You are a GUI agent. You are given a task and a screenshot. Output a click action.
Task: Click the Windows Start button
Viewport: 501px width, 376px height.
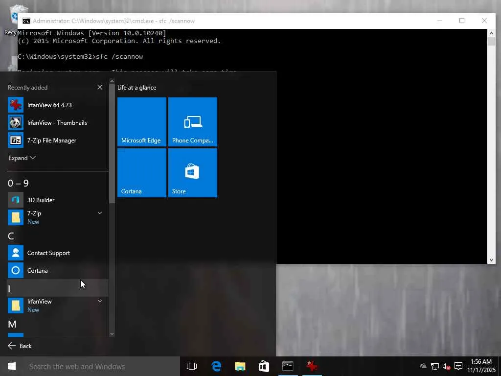[x=12, y=366]
